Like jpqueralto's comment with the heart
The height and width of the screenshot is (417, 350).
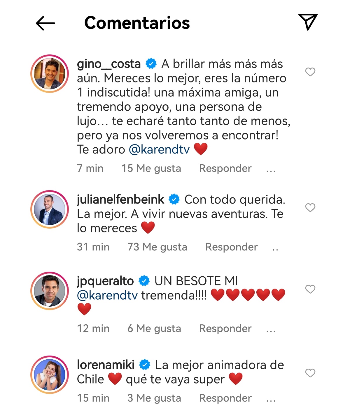[310, 289]
